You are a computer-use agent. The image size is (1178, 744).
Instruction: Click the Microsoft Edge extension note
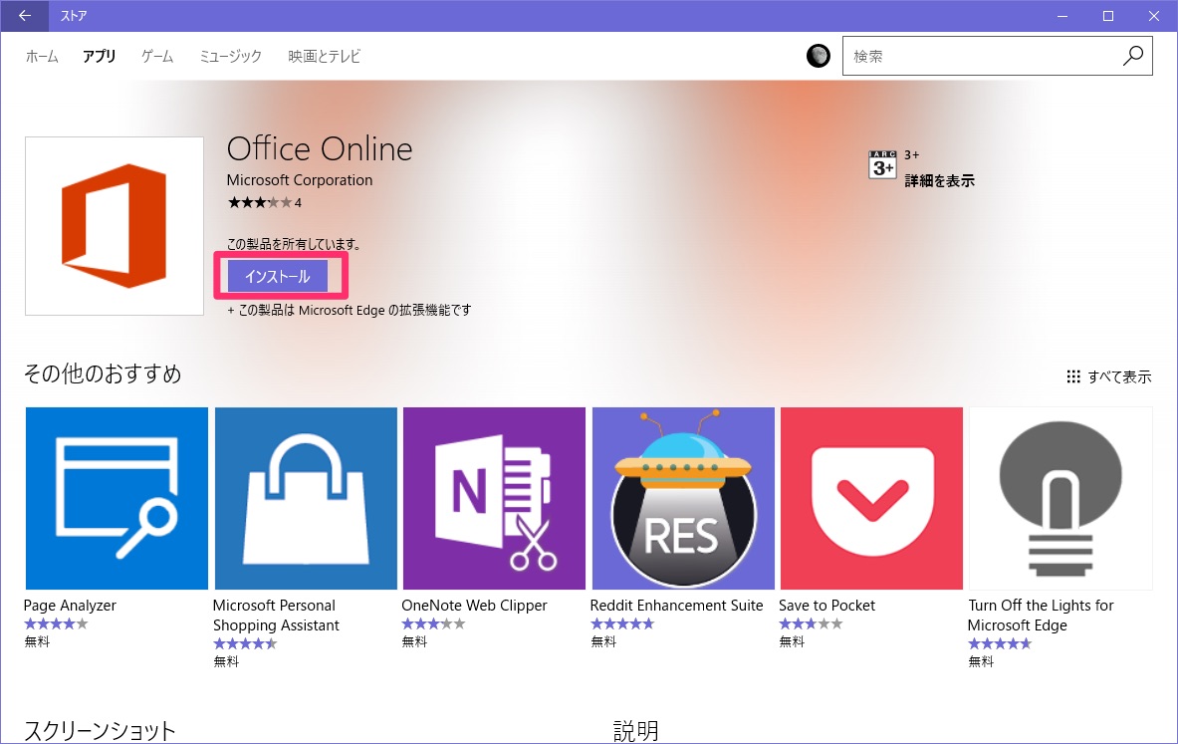350,310
